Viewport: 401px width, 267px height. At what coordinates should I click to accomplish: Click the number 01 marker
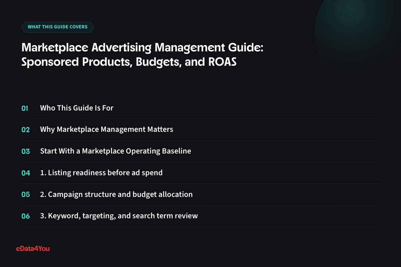25,108
